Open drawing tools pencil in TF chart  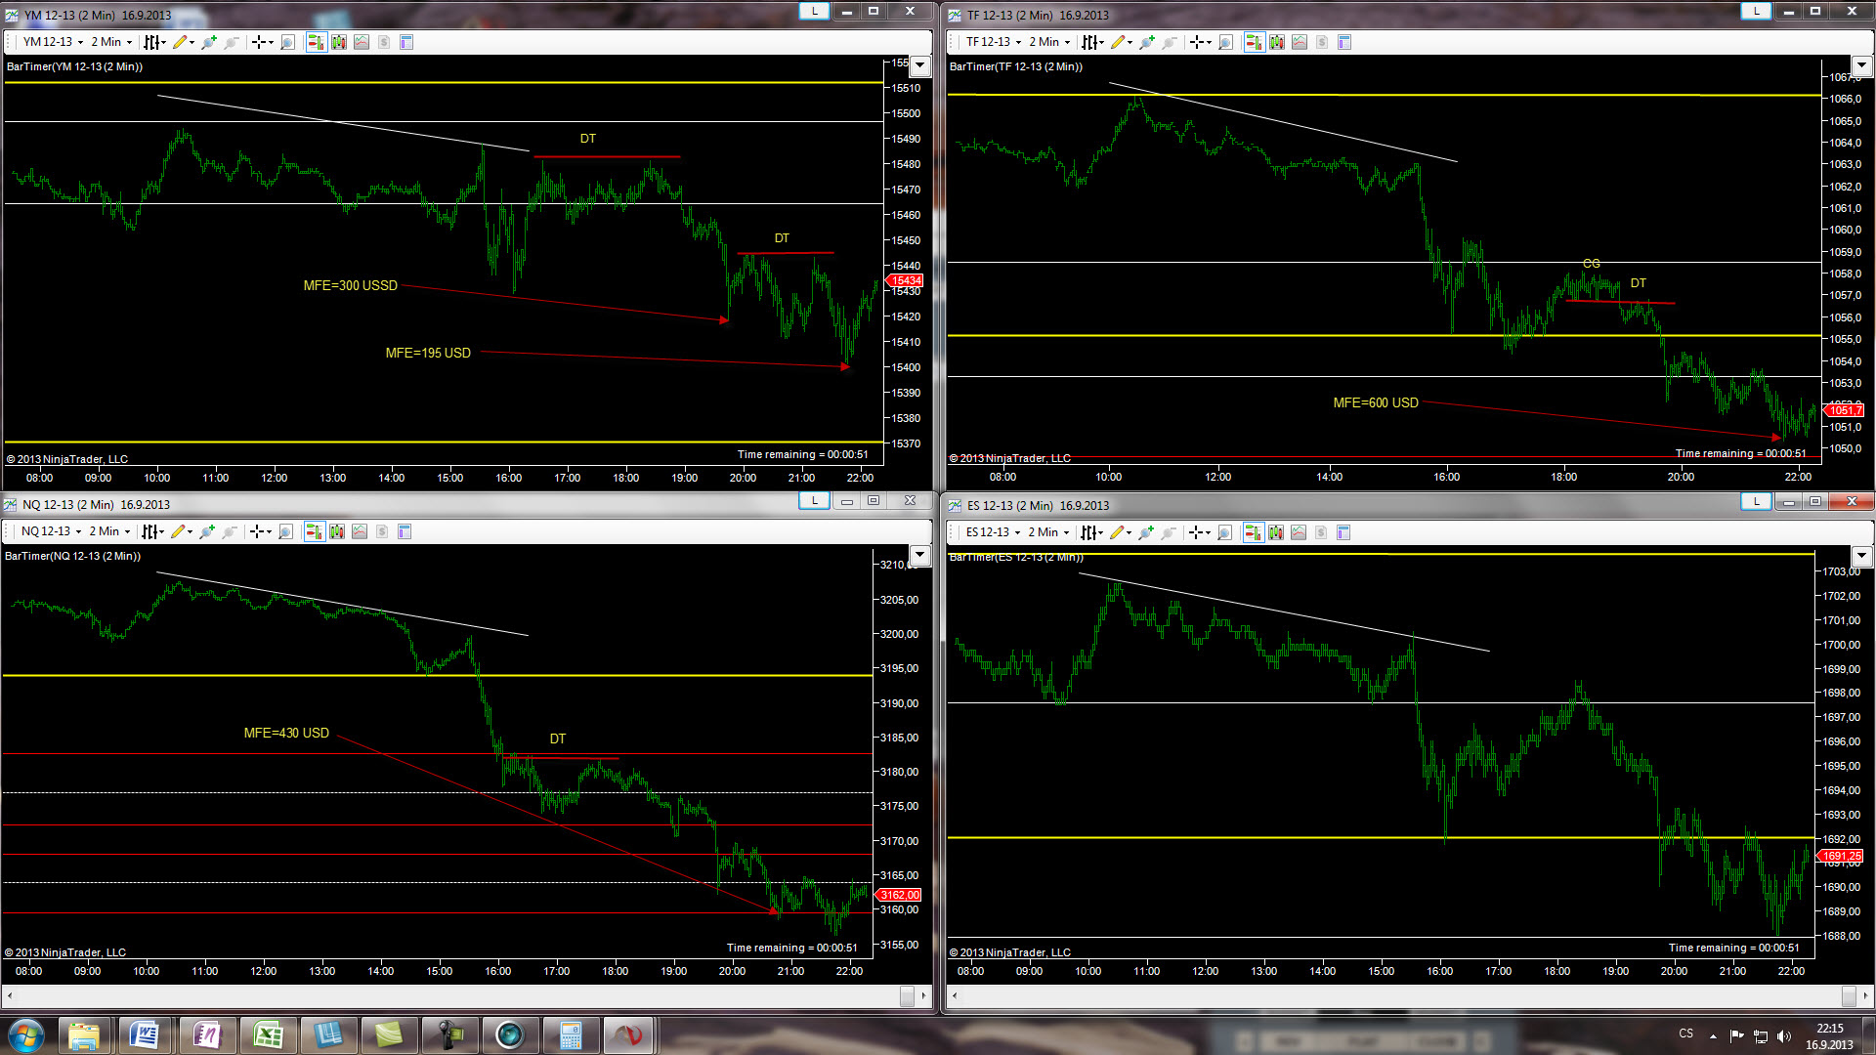point(1117,42)
